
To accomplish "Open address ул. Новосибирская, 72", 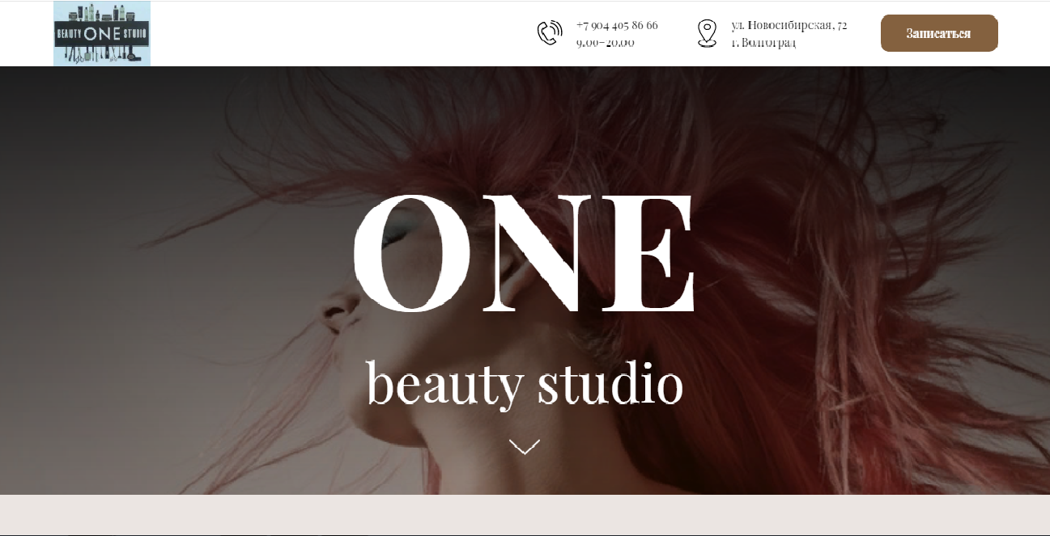I will [x=789, y=25].
